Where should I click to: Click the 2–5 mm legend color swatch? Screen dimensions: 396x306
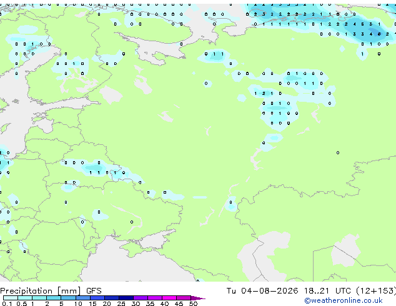[54, 298]
